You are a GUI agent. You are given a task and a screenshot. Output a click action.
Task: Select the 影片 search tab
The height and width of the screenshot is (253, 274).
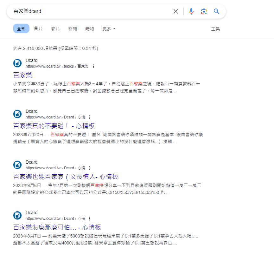point(55,29)
